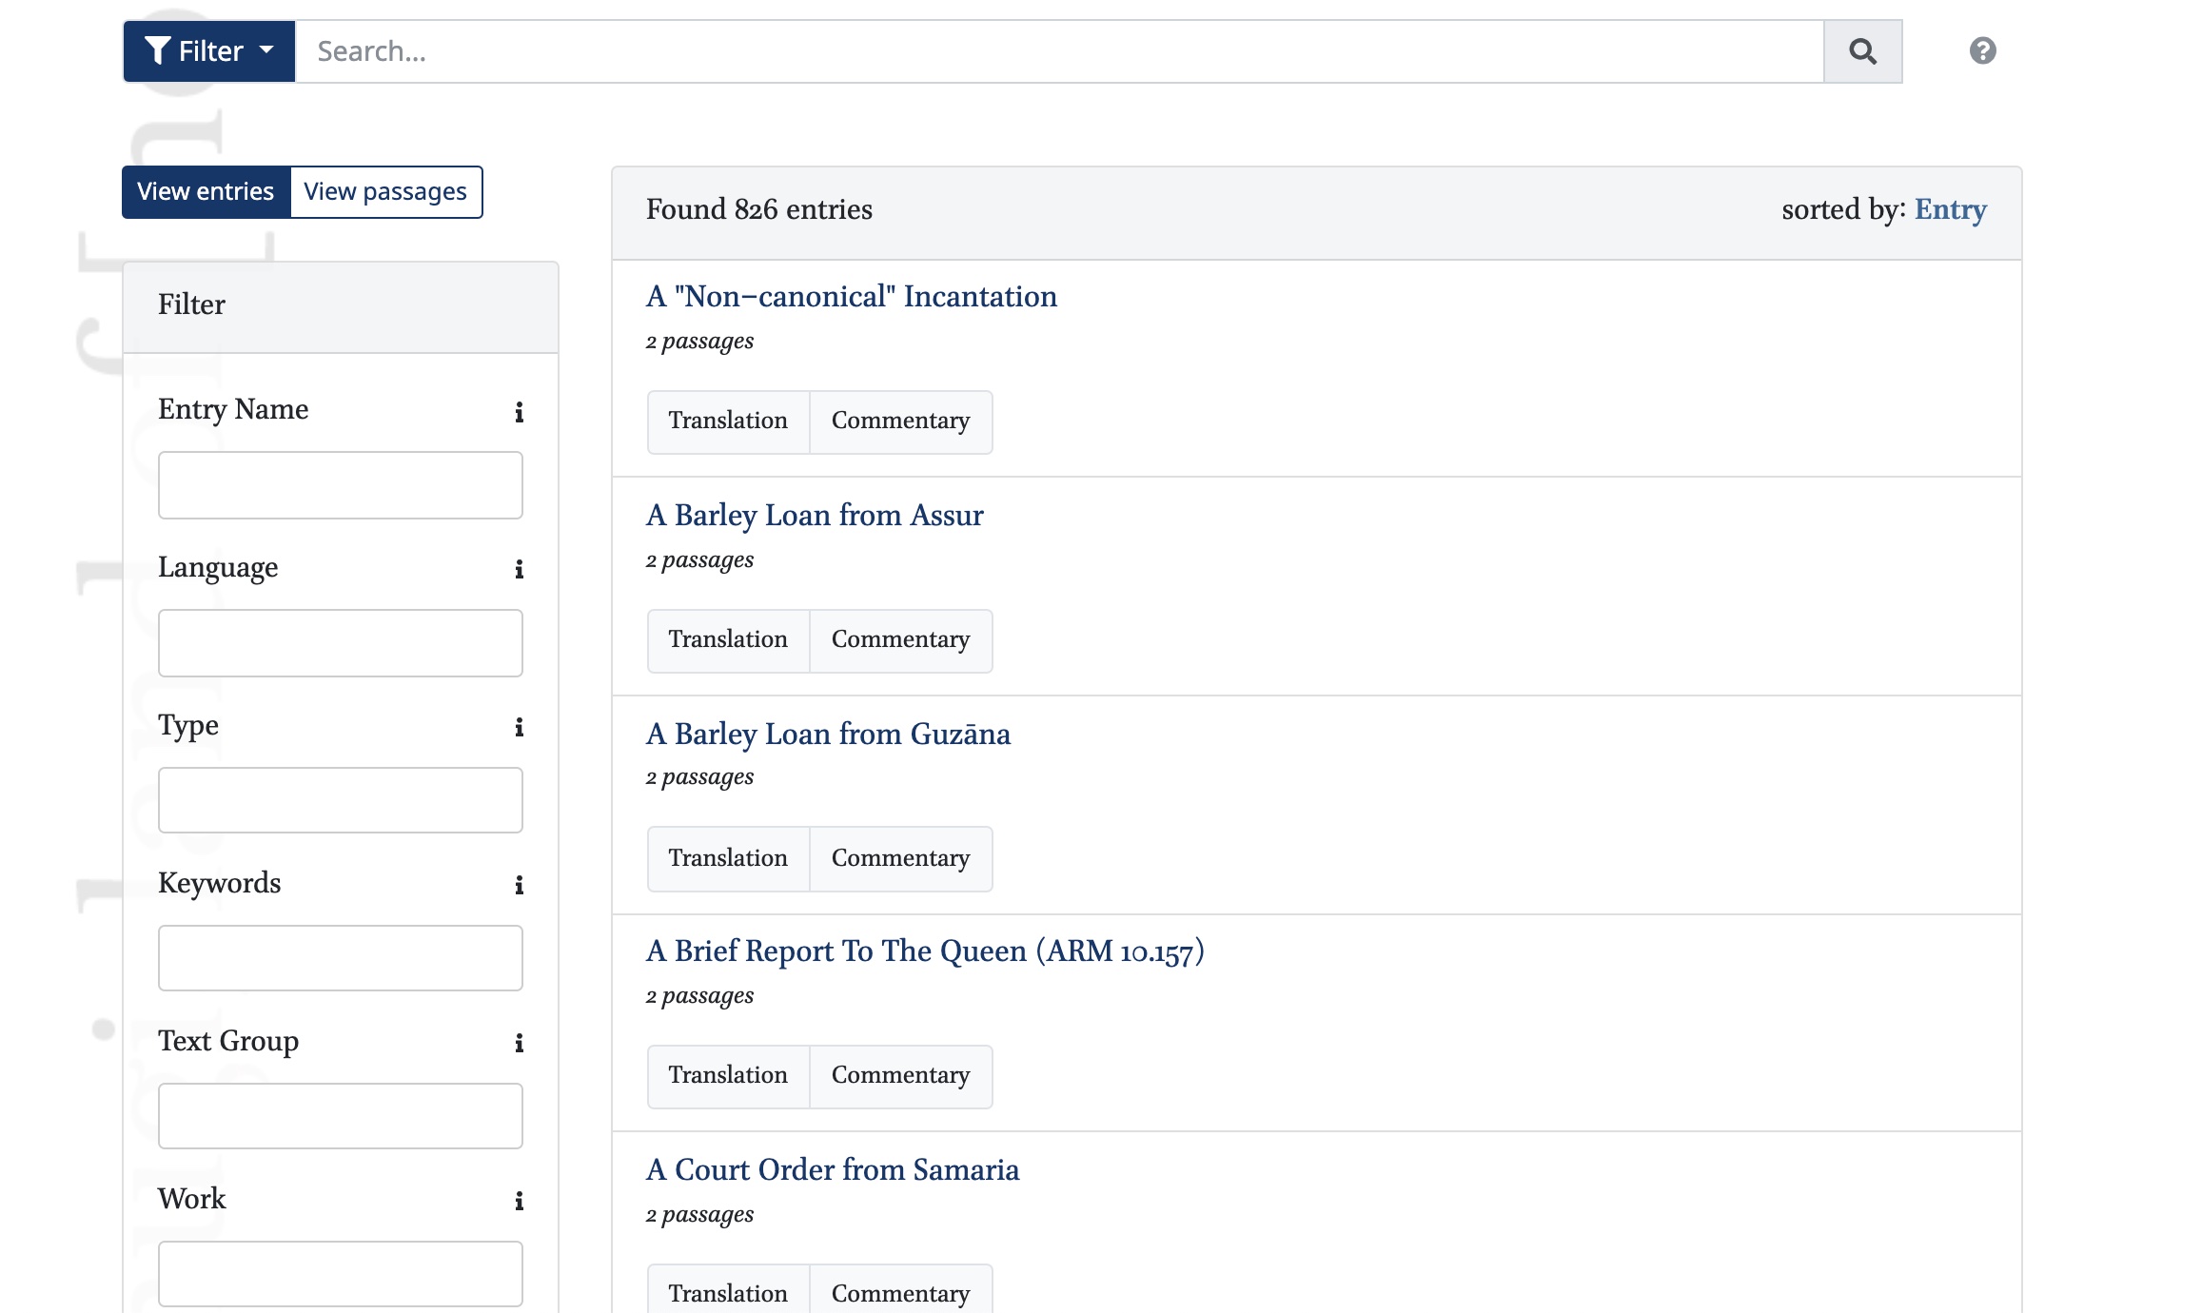
Task: Open A Brief Report To The Queen entry
Action: (x=925, y=951)
